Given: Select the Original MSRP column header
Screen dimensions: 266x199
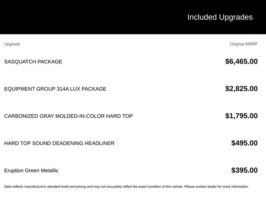Looking at the screenshot, I should click(244, 44).
